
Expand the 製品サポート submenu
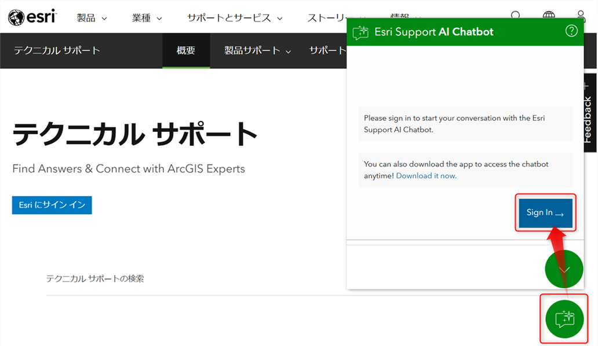coord(257,50)
